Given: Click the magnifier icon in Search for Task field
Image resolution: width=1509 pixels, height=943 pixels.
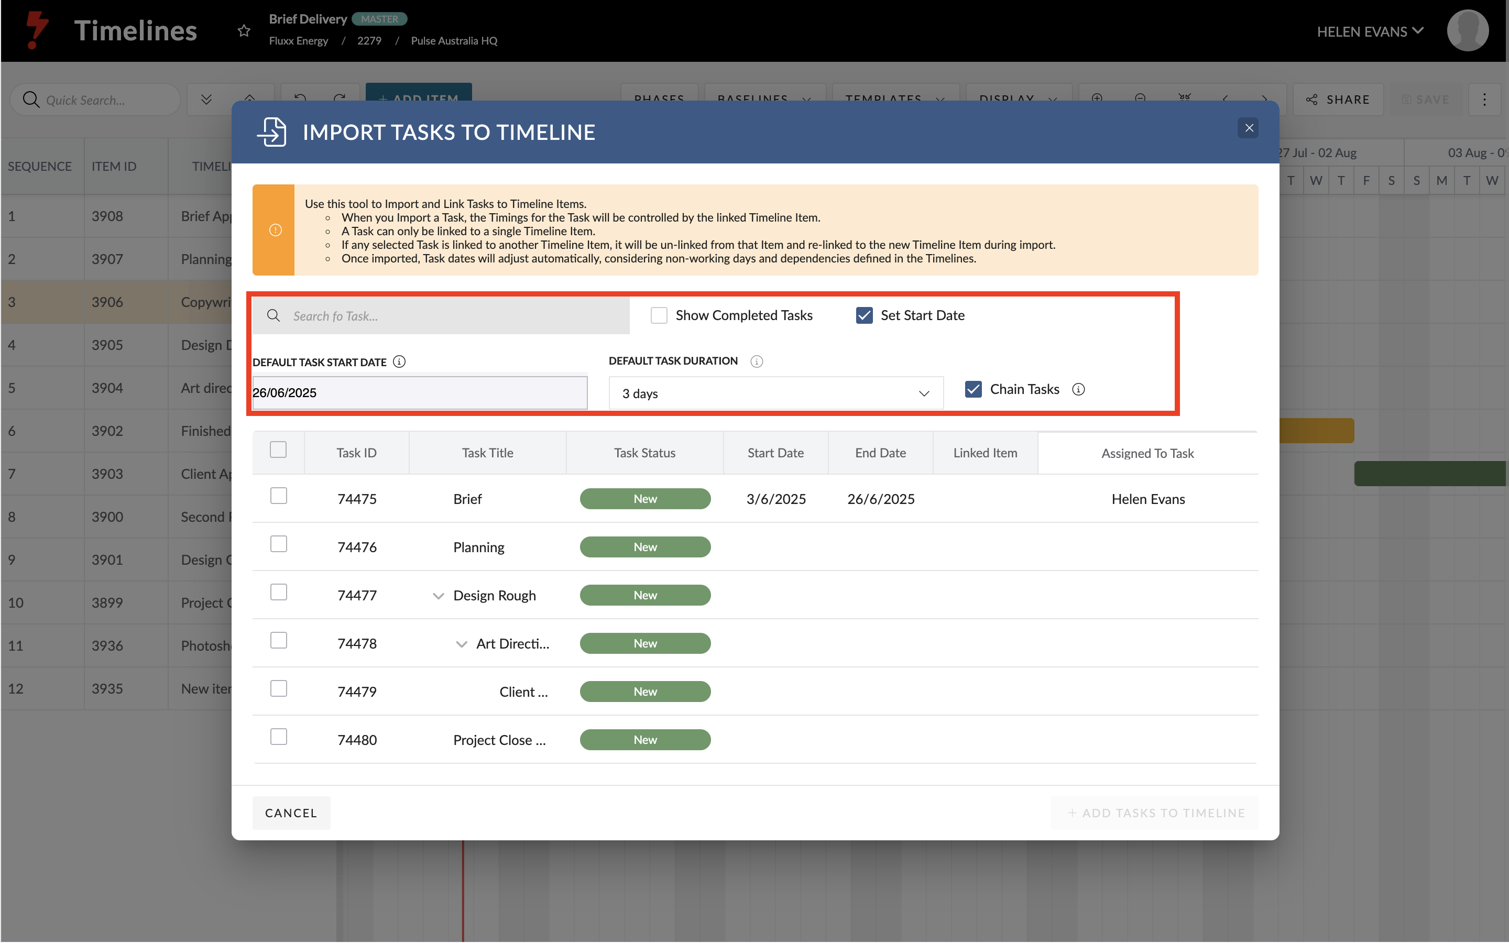Looking at the screenshot, I should pos(273,315).
